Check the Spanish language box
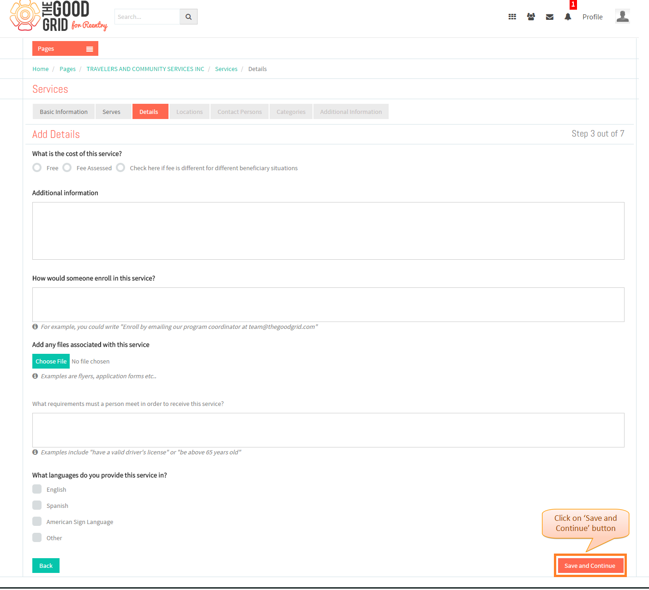Screen dimensions: 649x590 click(x=37, y=505)
